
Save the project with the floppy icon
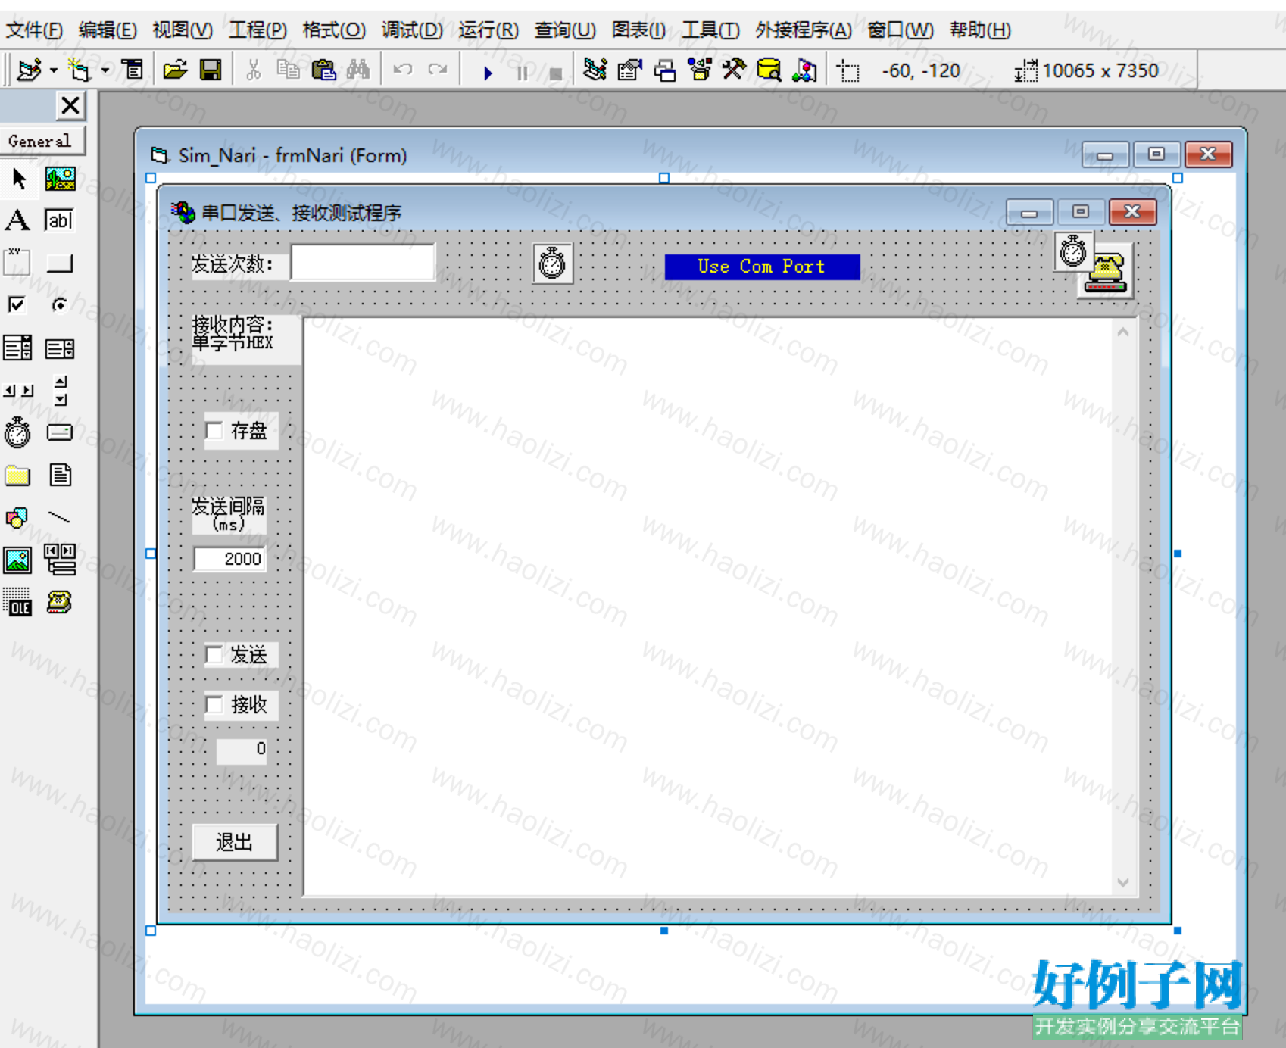click(210, 70)
